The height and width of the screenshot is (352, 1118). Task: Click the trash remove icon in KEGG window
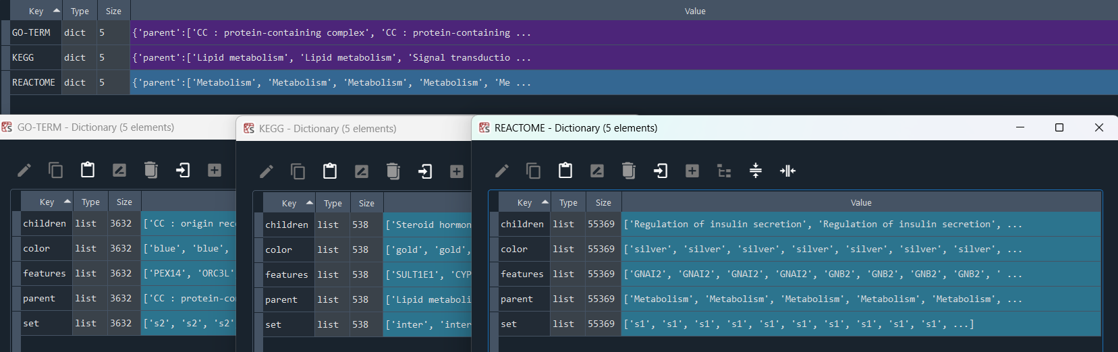[393, 171]
